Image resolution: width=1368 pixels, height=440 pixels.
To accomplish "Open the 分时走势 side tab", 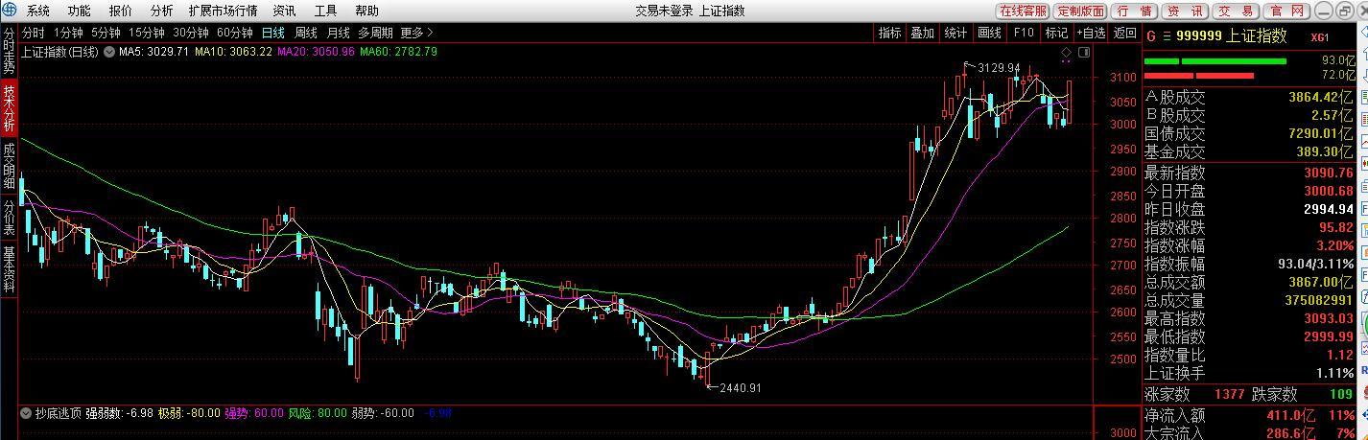I will coord(9,51).
